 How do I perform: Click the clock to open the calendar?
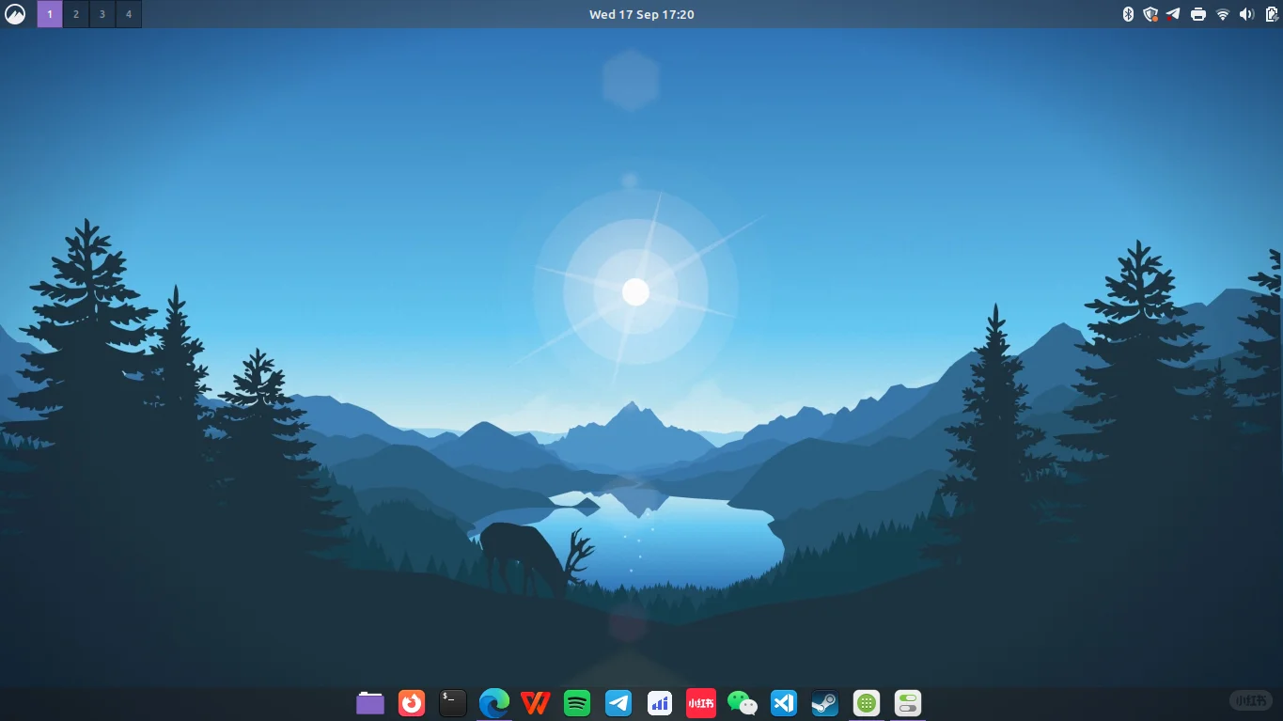click(x=642, y=14)
